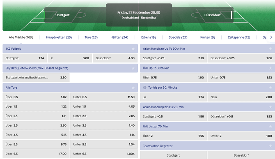Select Düsseldorf under Teams ohne Gegentor

(x=241, y=155)
